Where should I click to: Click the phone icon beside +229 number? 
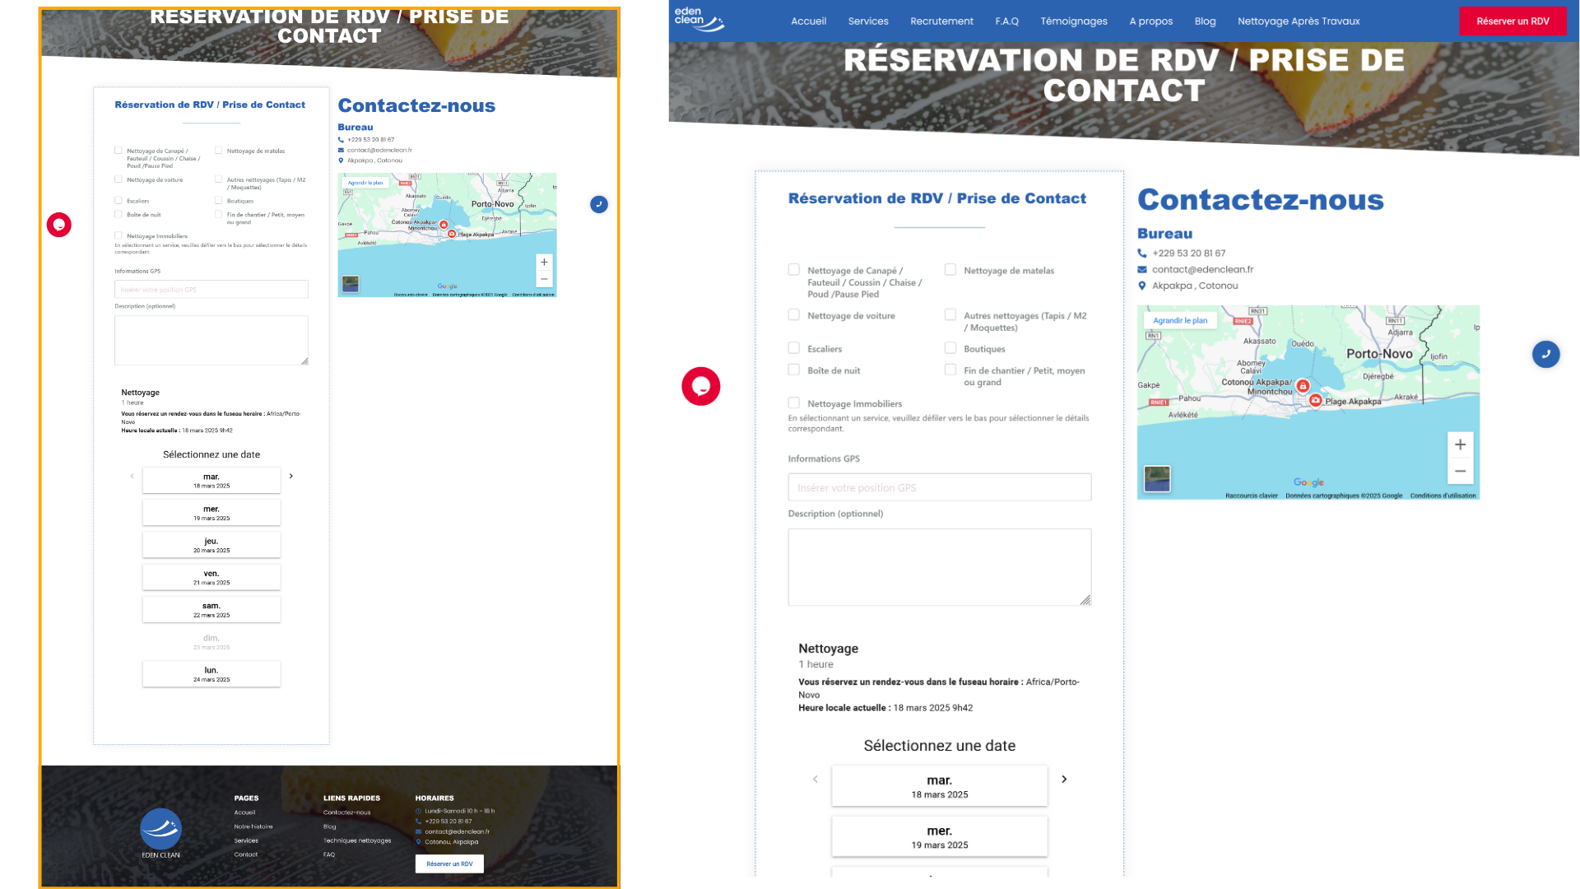click(x=1142, y=254)
